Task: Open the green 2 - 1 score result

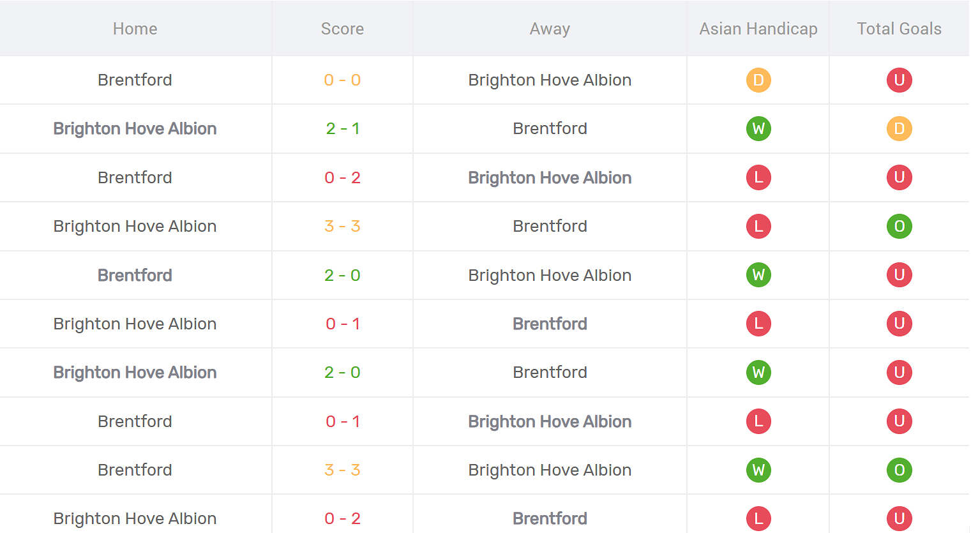Action: pyautogui.click(x=342, y=129)
